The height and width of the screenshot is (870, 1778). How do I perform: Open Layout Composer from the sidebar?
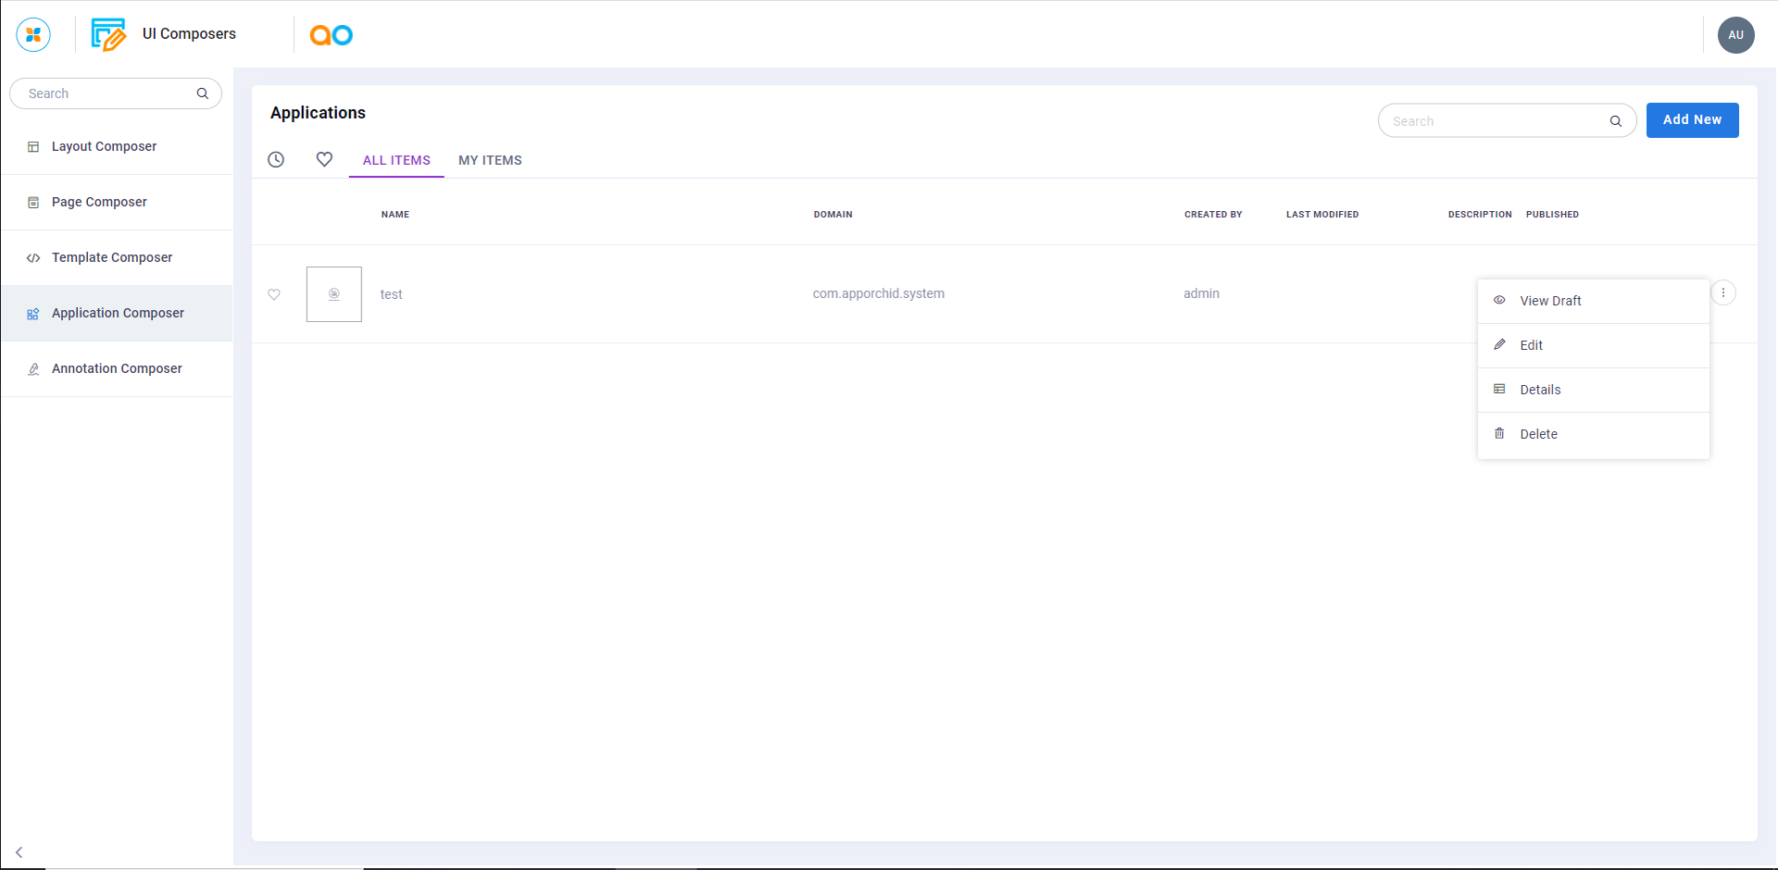(x=104, y=146)
